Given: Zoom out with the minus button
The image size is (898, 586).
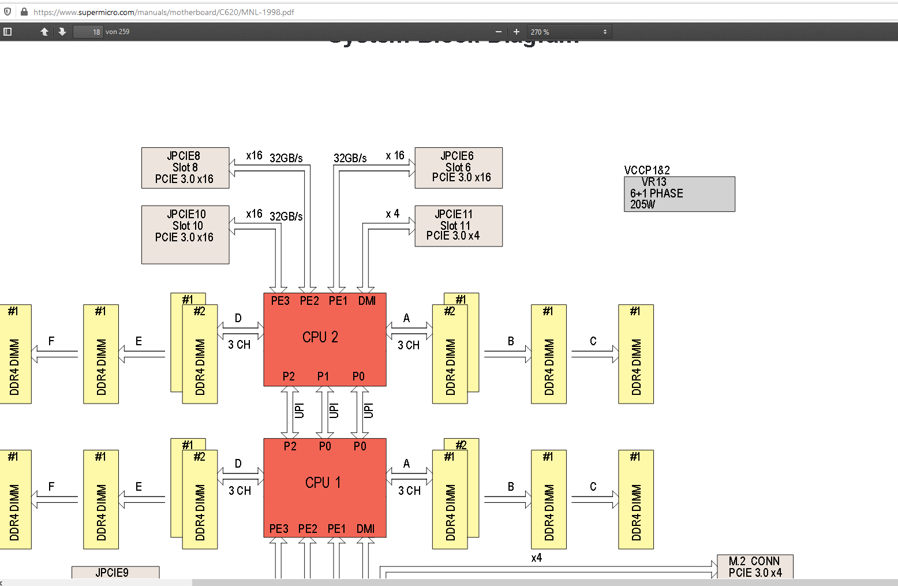Looking at the screenshot, I should 499,32.
